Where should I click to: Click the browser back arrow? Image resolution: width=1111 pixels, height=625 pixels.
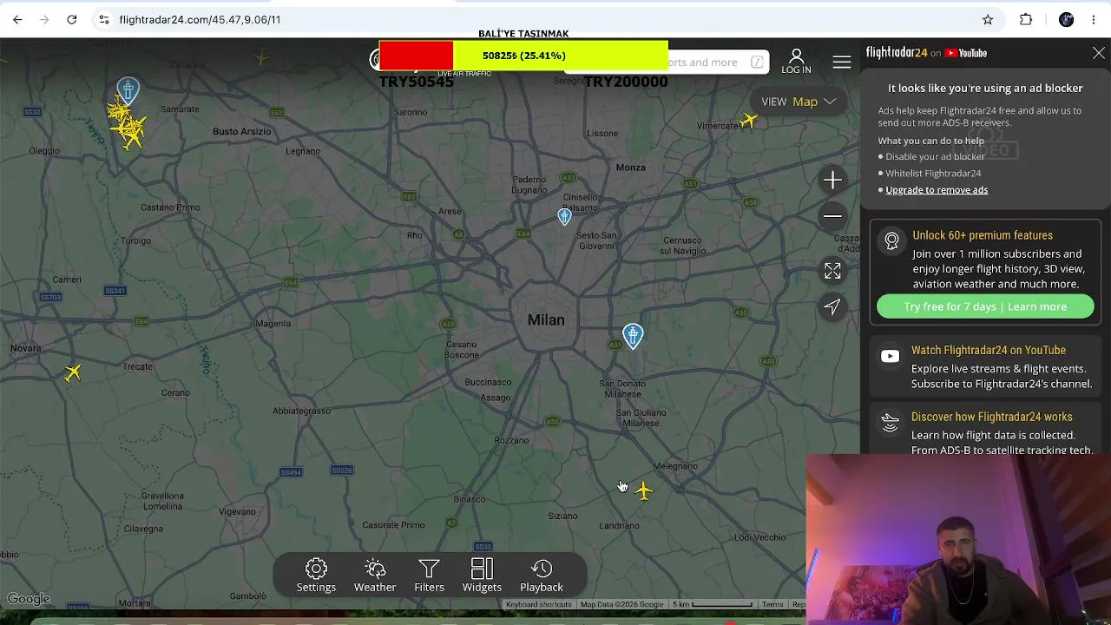[17, 19]
